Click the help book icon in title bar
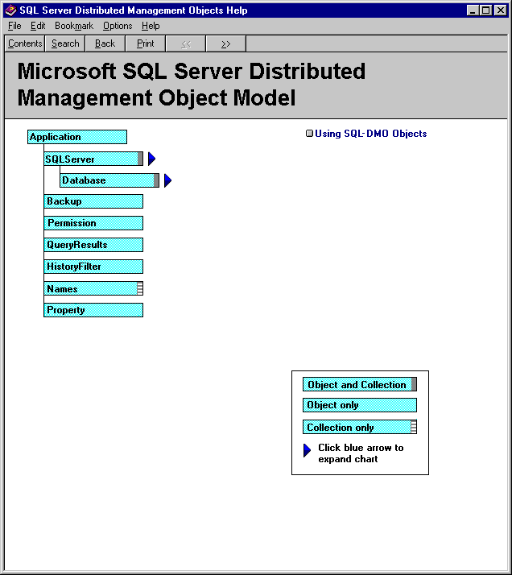 pos(10,10)
